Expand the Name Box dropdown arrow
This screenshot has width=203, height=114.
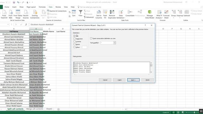[x=8, y=24]
